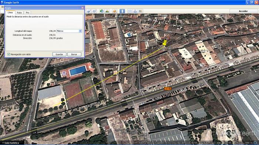
Task: Click the save image toolbar icon
Action: (x=140, y=11)
